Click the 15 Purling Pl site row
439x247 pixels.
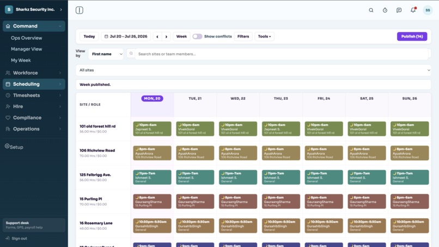(103, 201)
